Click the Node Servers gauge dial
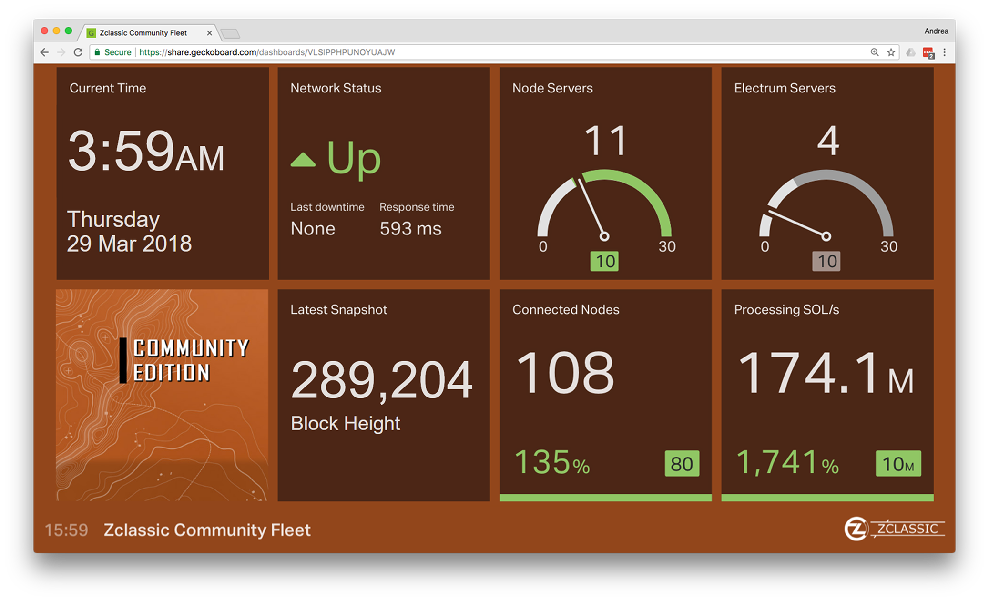 (604, 205)
